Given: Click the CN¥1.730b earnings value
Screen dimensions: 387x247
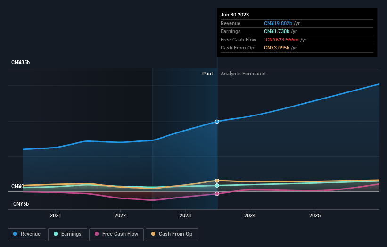Looking at the screenshot, I should [277, 31].
